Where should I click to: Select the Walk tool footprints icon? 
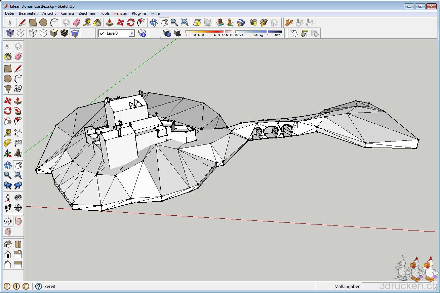pyautogui.click(x=7, y=208)
